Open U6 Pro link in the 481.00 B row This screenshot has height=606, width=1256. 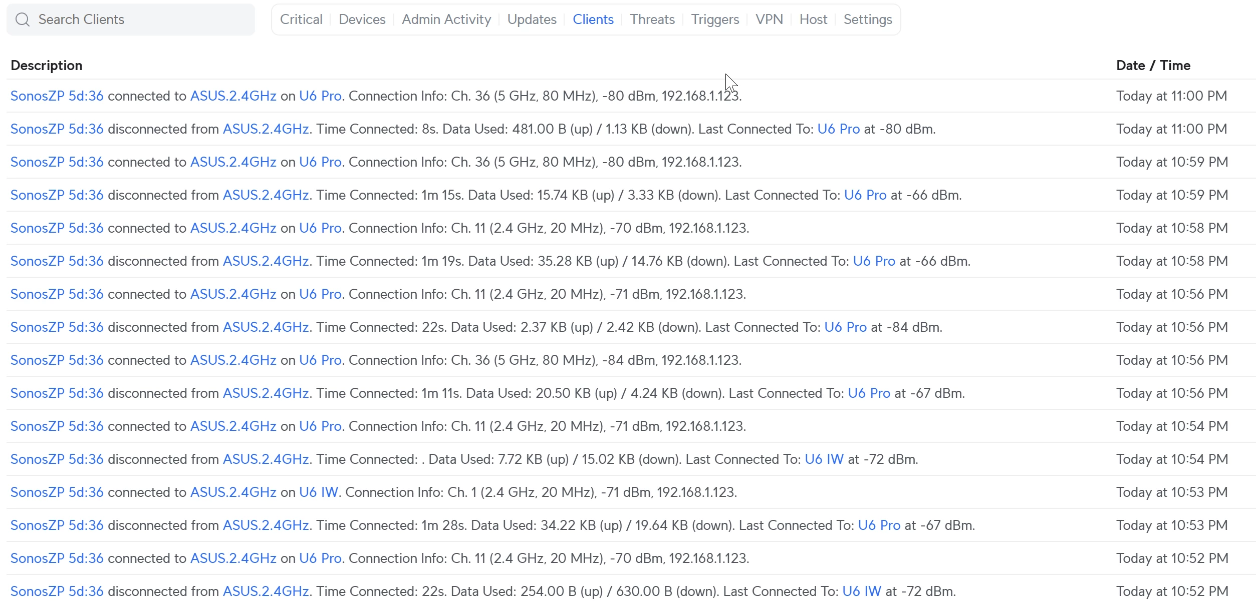pos(839,129)
